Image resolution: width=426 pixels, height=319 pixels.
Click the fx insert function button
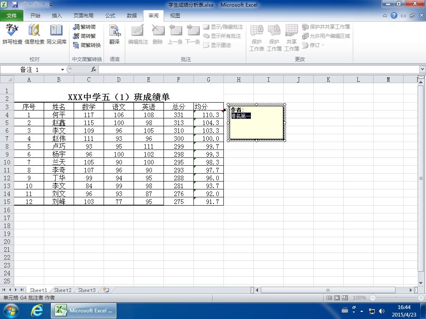point(94,70)
